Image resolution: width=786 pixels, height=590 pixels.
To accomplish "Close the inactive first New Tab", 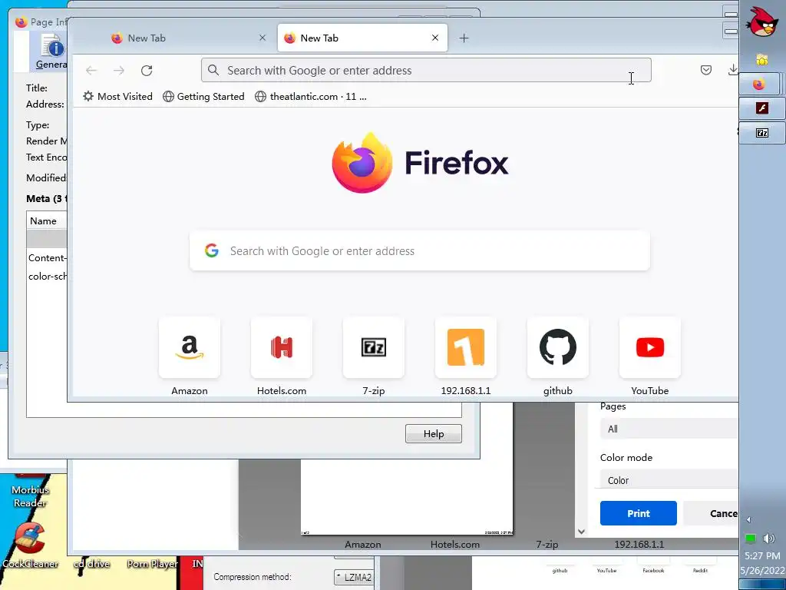I will pyautogui.click(x=263, y=38).
